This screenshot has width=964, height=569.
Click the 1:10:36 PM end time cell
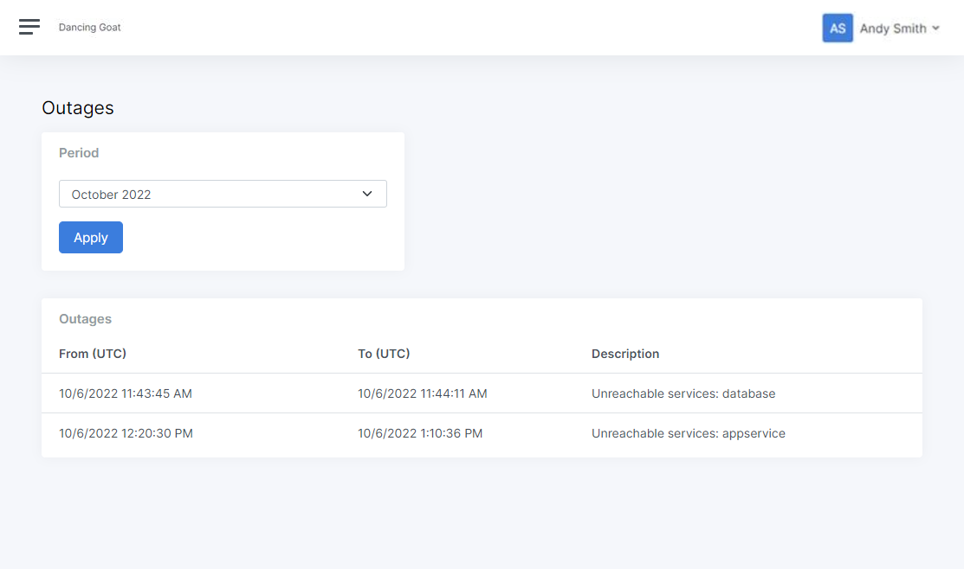pyautogui.click(x=420, y=433)
